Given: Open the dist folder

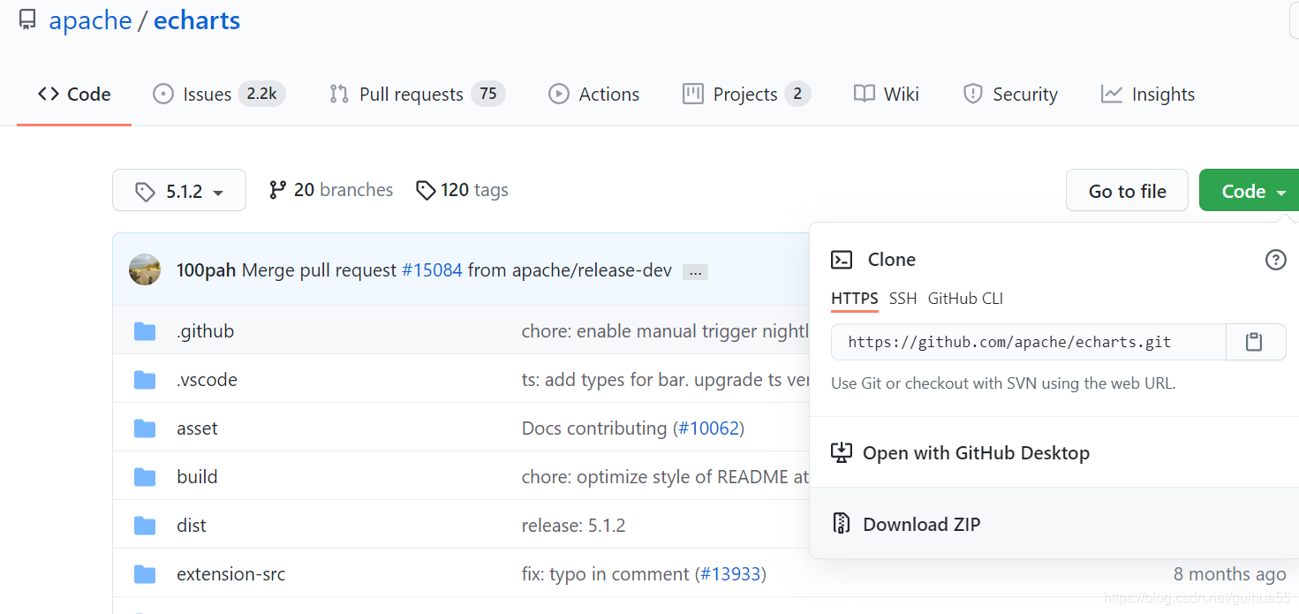Looking at the screenshot, I should pyautogui.click(x=192, y=526).
